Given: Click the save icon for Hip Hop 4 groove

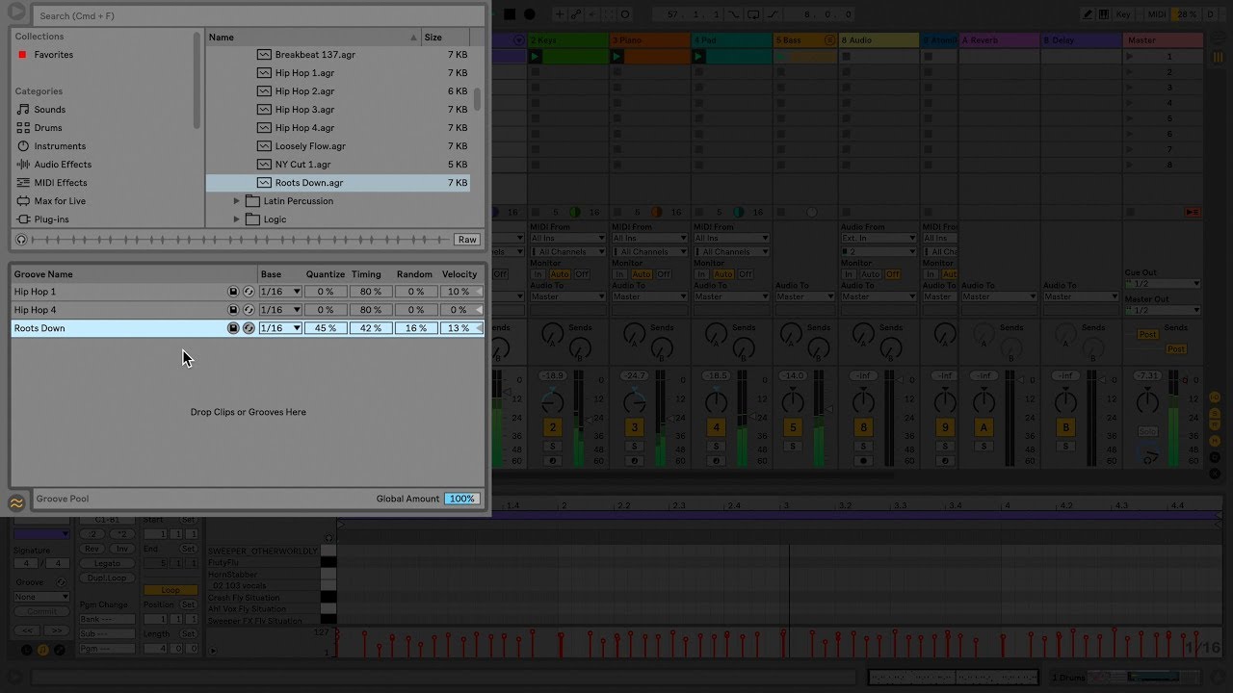Looking at the screenshot, I should pyautogui.click(x=233, y=310).
